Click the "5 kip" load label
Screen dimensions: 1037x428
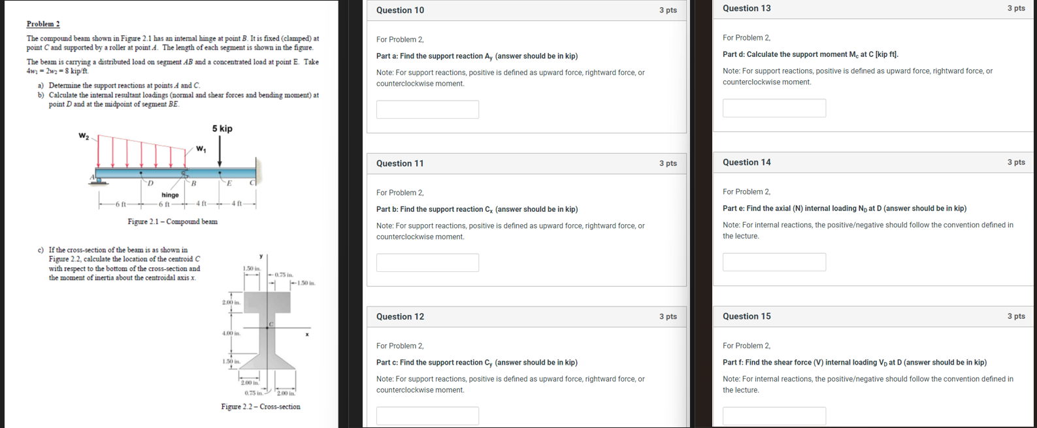click(222, 129)
